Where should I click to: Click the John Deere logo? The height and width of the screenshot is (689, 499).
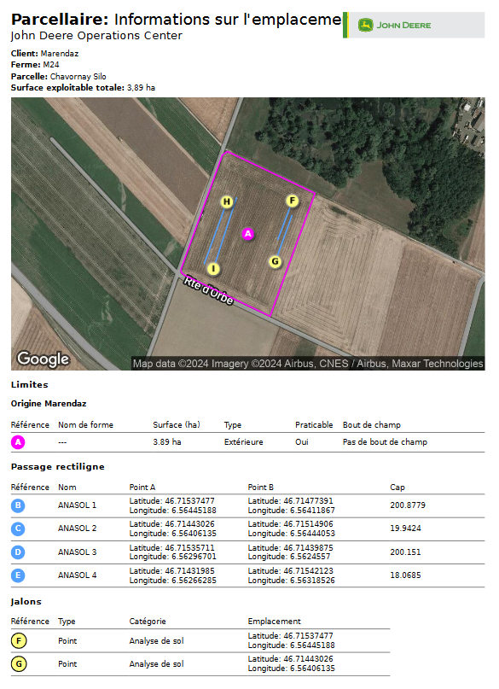(394, 25)
